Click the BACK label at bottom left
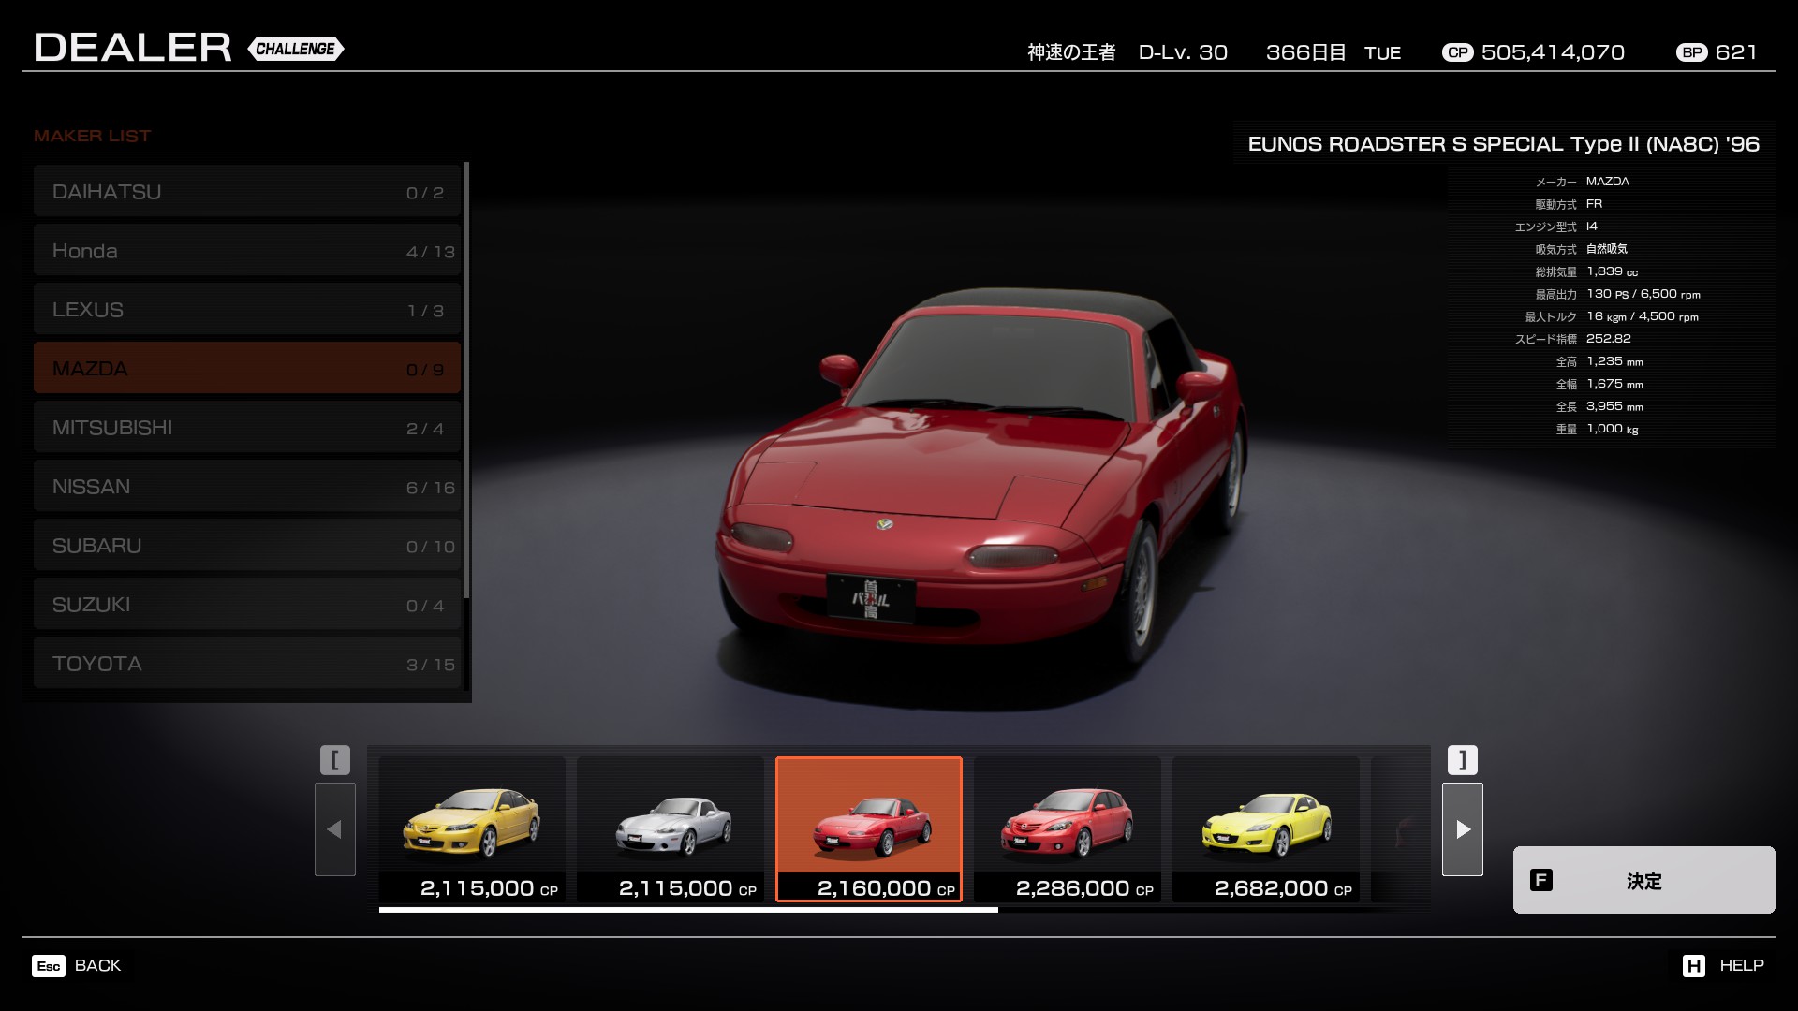 [97, 965]
